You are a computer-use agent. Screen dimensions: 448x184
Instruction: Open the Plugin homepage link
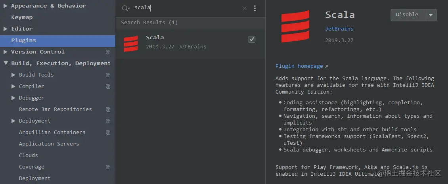click(x=299, y=66)
